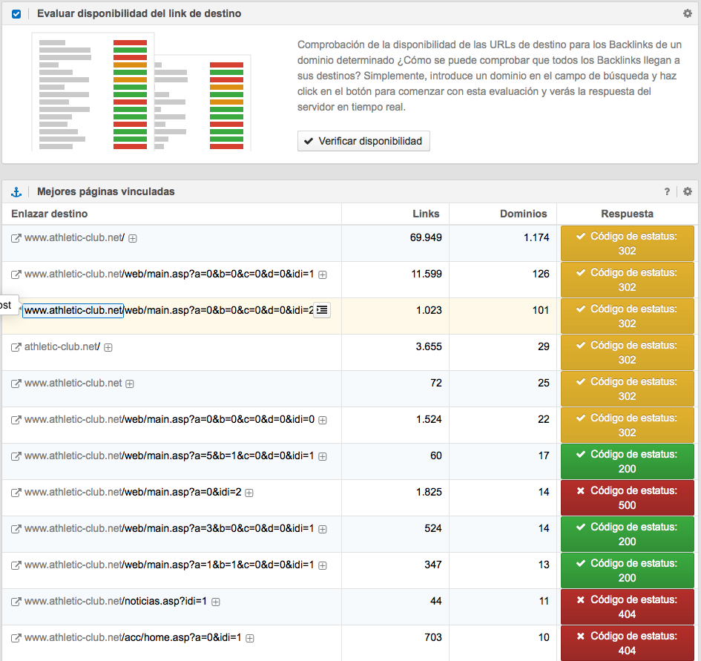
Task: Click green status 200 badge for a=3 row
Action: click(627, 534)
